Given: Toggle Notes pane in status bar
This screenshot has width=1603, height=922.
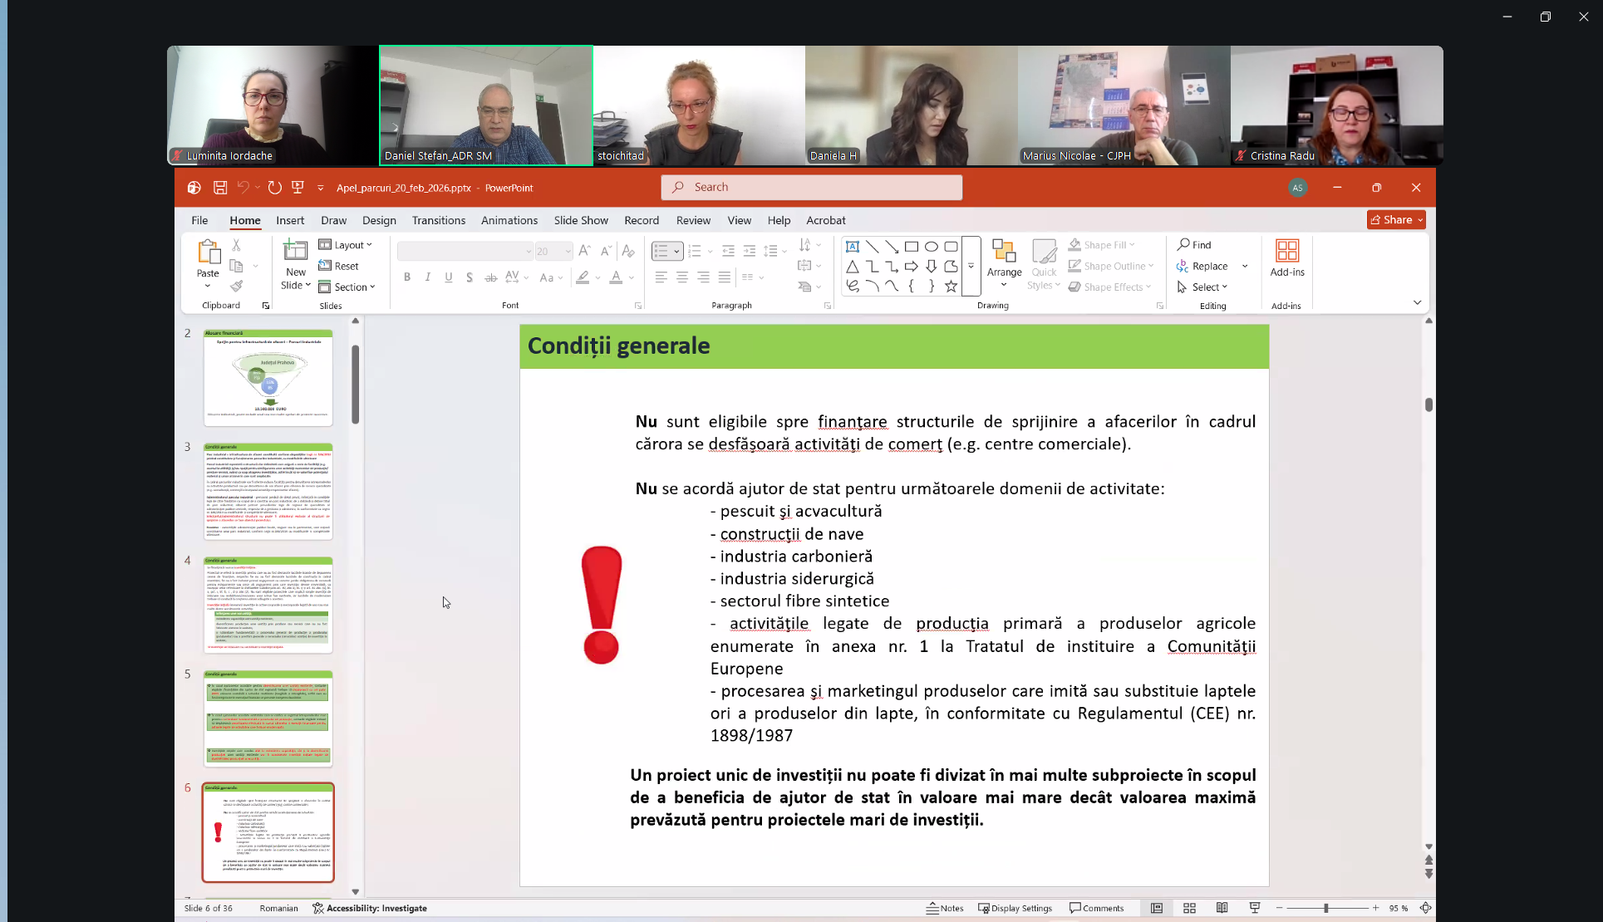Looking at the screenshot, I should [x=945, y=908].
